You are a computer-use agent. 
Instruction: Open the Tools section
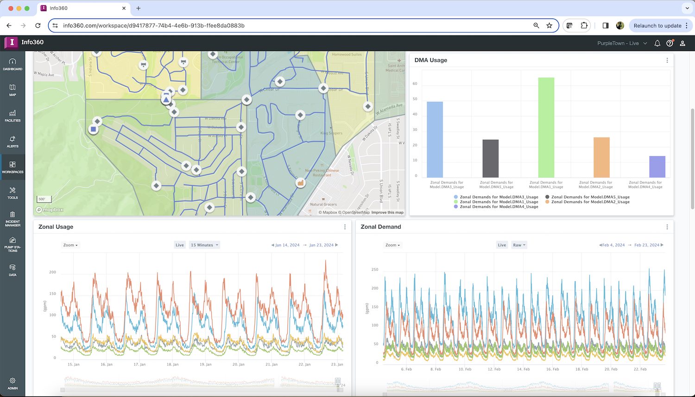[x=13, y=193]
